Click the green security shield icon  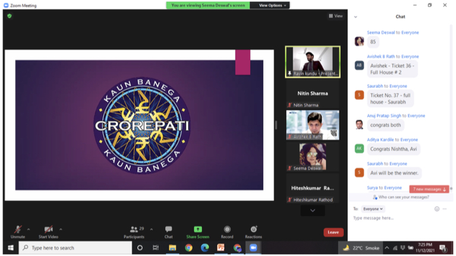(x=9, y=16)
